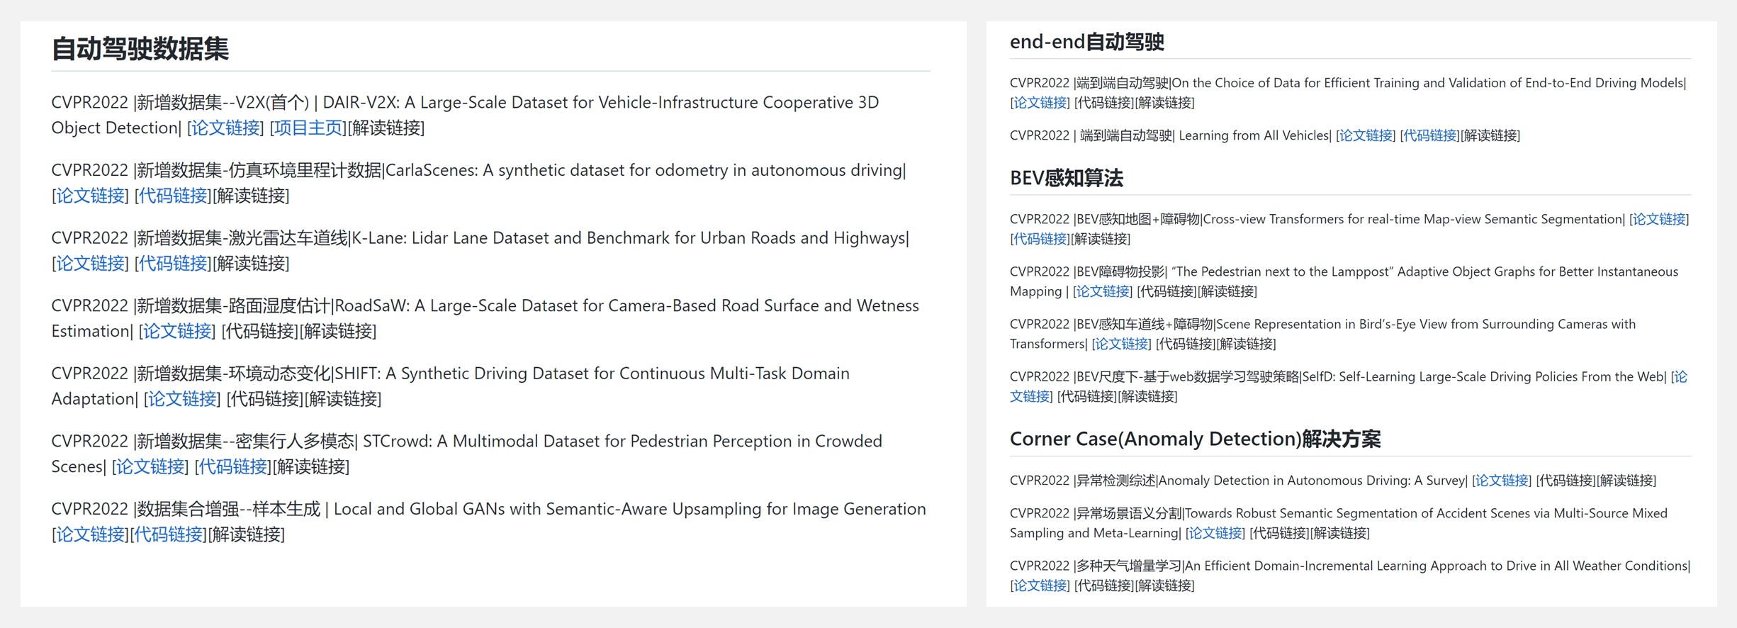1737x628 pixels.
Task: Open 代码链接 for K-Lane lidar dataset
Action: coord(173,264)
